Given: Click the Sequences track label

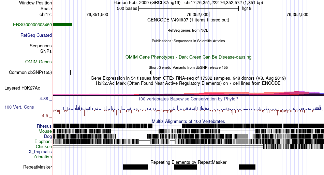Looking at the screenshot, I should coord(41,46).
